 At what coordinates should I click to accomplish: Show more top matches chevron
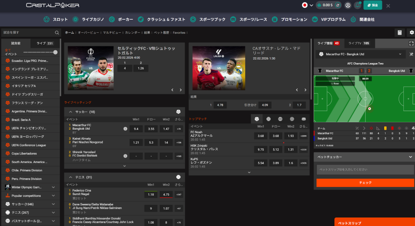pos(249,172)
